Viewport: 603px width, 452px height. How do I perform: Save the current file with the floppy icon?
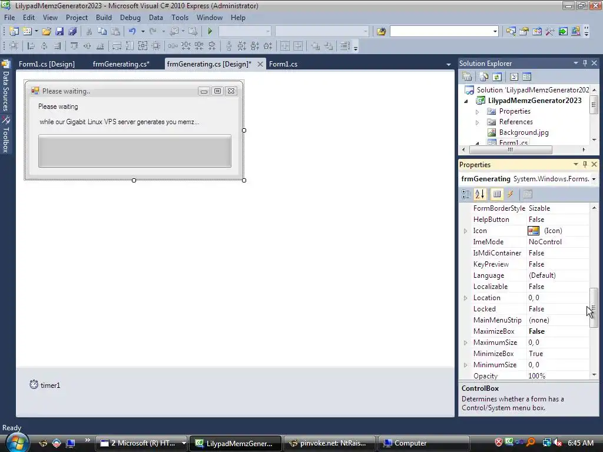[59, 31]
